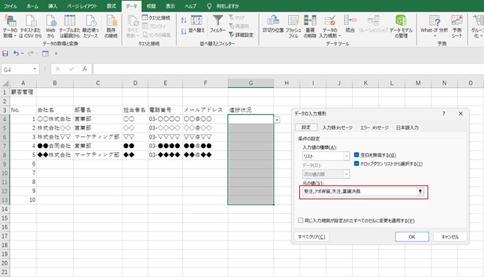Open What-If Analysis (What-If 分析) menu

pyautogui.click(x=434, y=26)
